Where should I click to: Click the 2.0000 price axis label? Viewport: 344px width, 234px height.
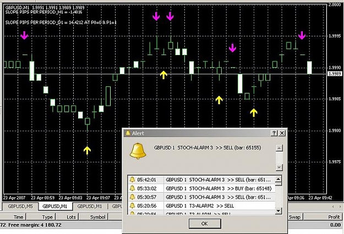click(335, 4)
